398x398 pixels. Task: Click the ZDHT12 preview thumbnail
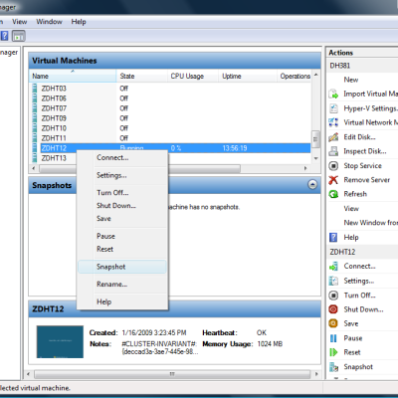[x=60, y=342]
